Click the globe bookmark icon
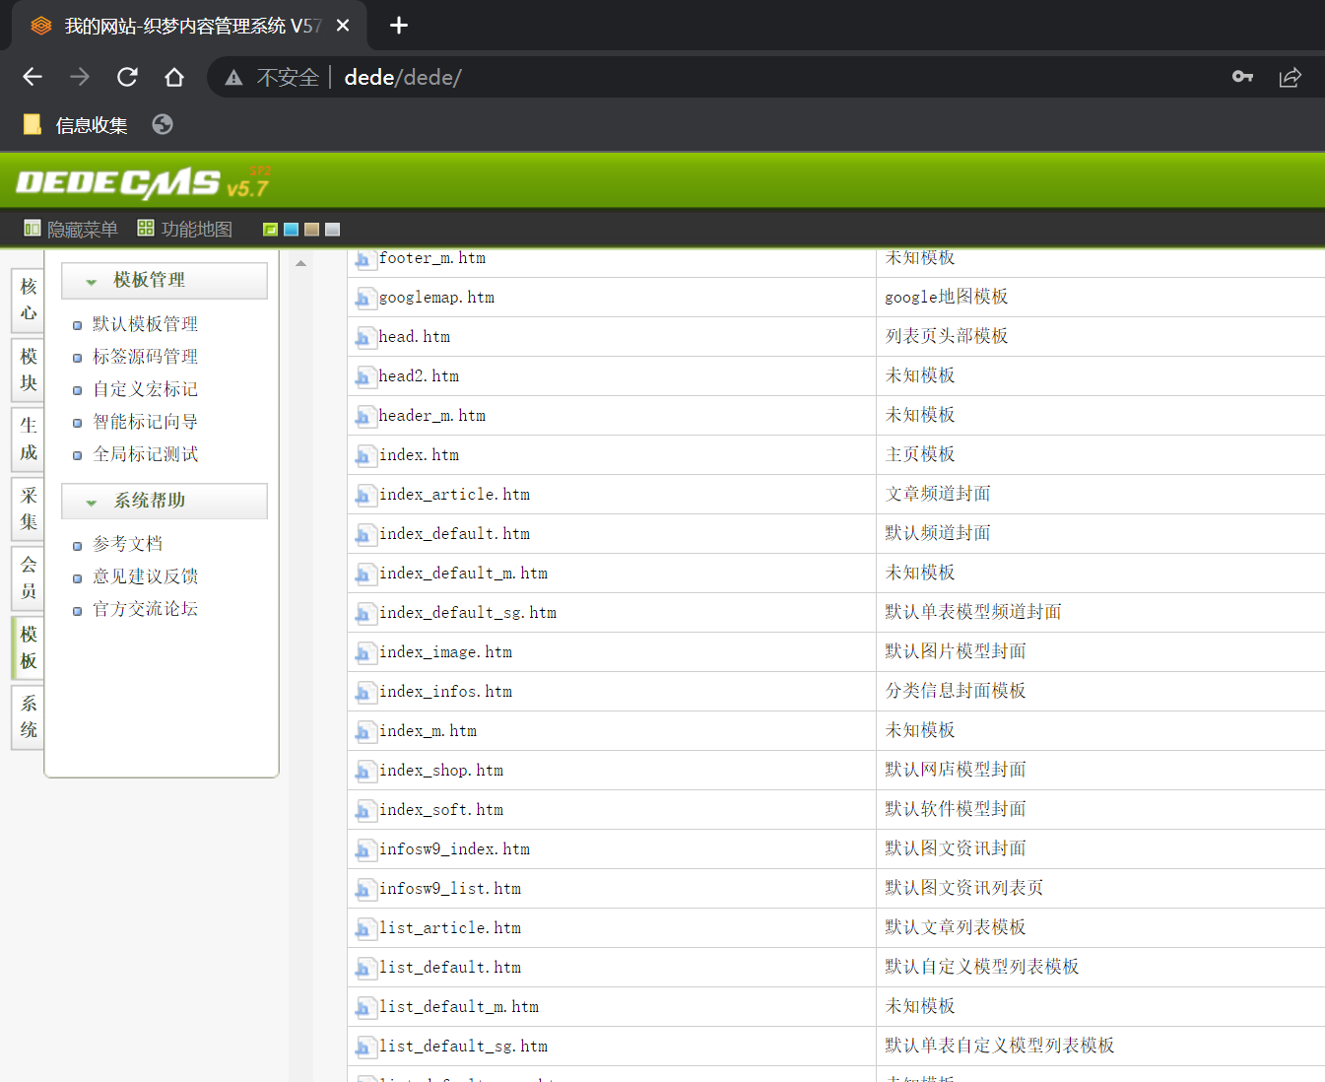Viewport: 1325px width, 1082px height. click(163, 124)
